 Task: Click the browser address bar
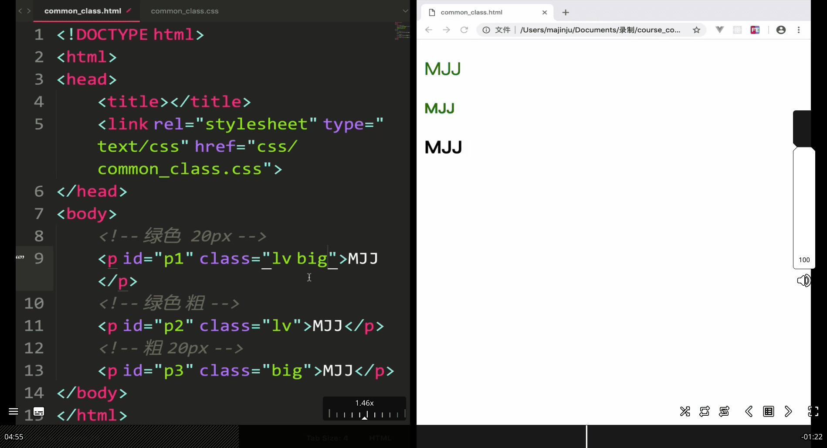[591, 30]
